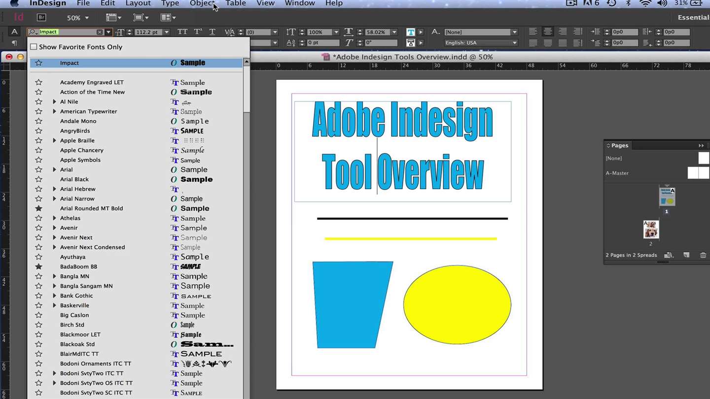The width and height of the screenshot is (710, 399).
Task: Click the All Caps TT icon
Action: click(x=182, y=32)
